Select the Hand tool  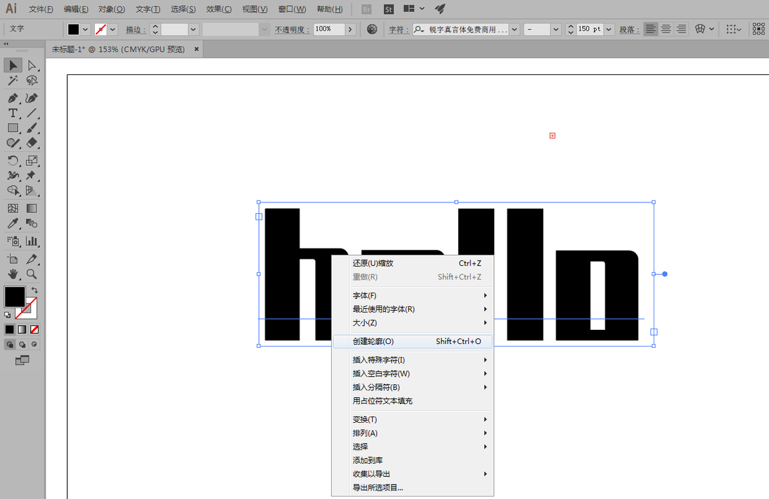click(x=13, y=274)
